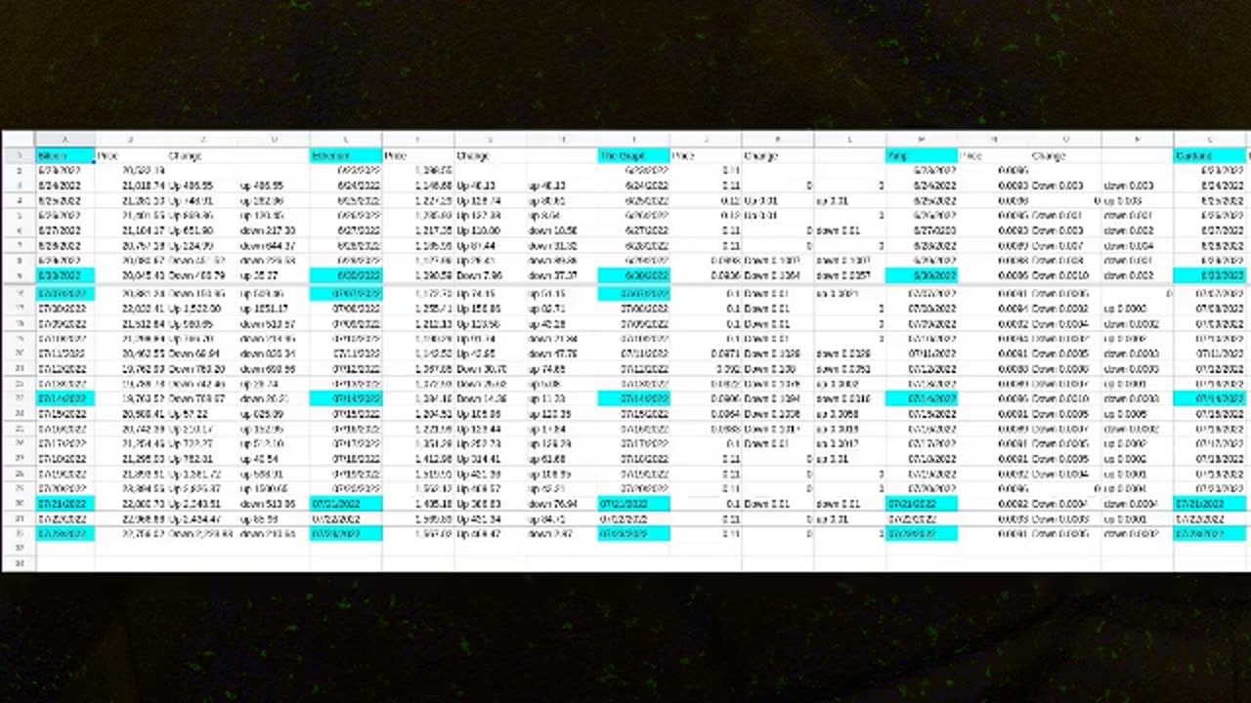Image resolution: width=1251 pixels, height=703 pixels.
Task: Select the cell reading Up 2,434.47
Action: click(201, 519)
